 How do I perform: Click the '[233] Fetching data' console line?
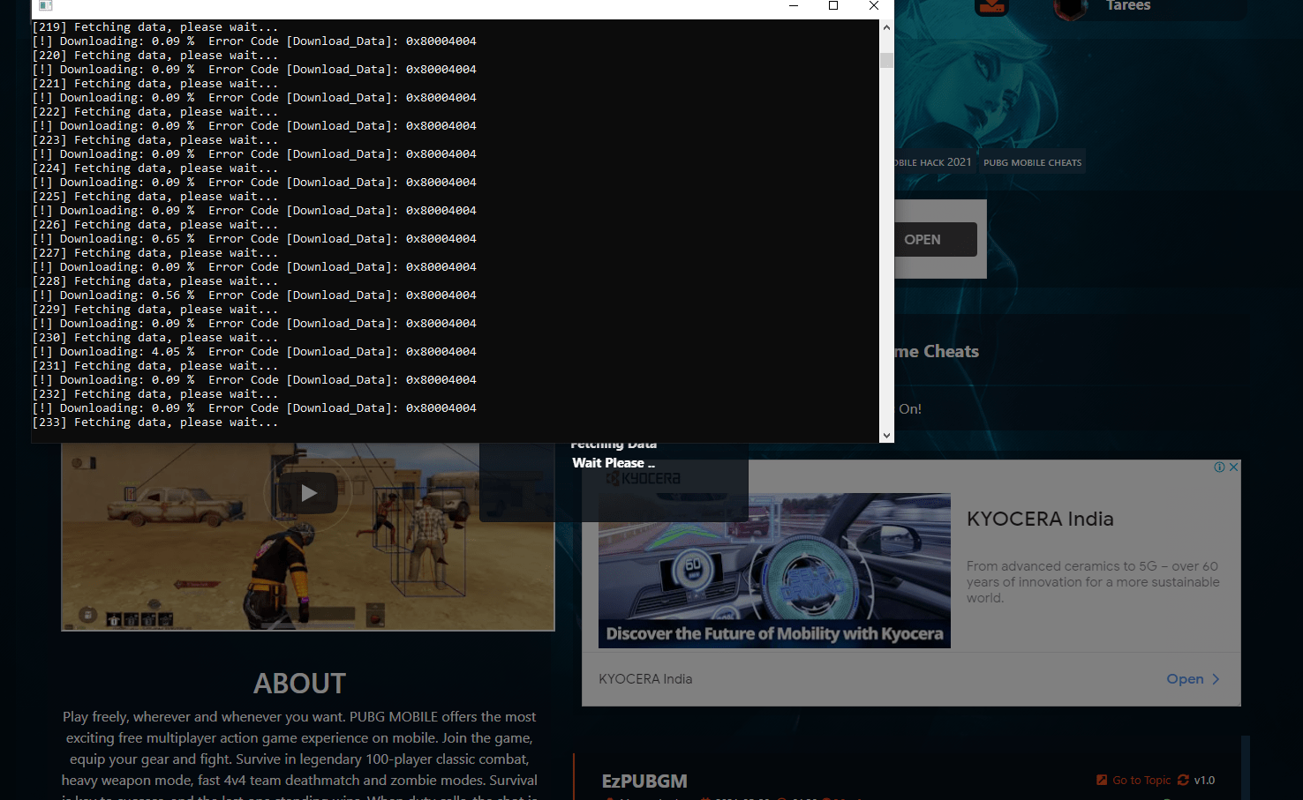[154, 422]
